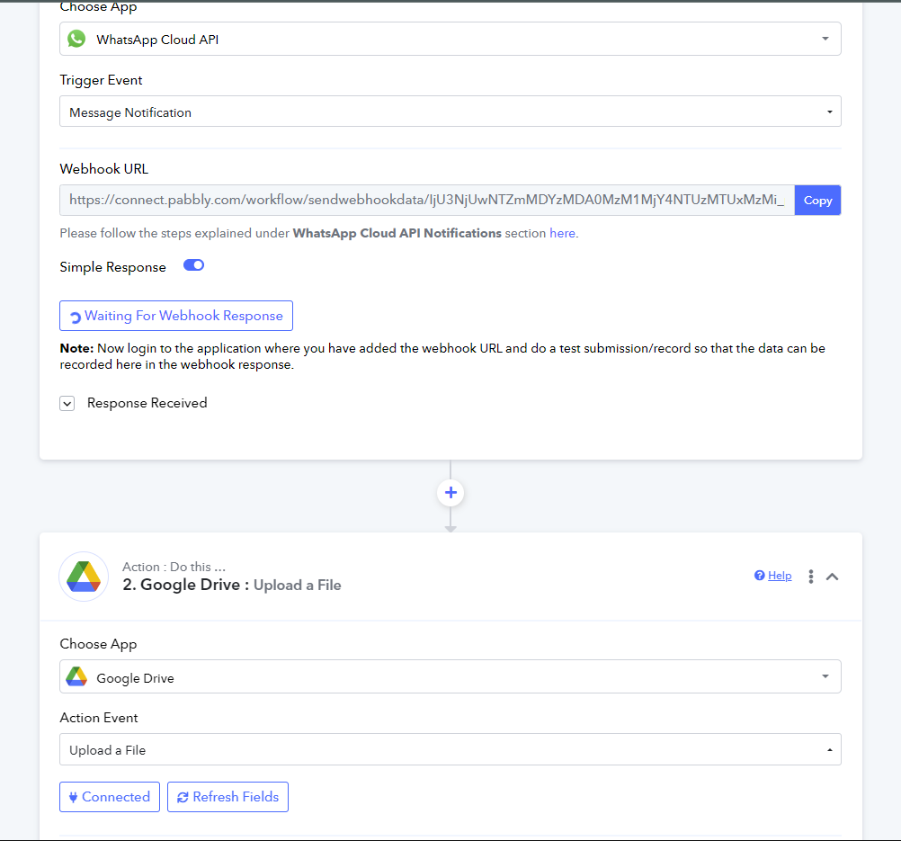The image size is (901, 841).
Task: Toggle the Simple Response switch
Action: [x=193, y=265]
